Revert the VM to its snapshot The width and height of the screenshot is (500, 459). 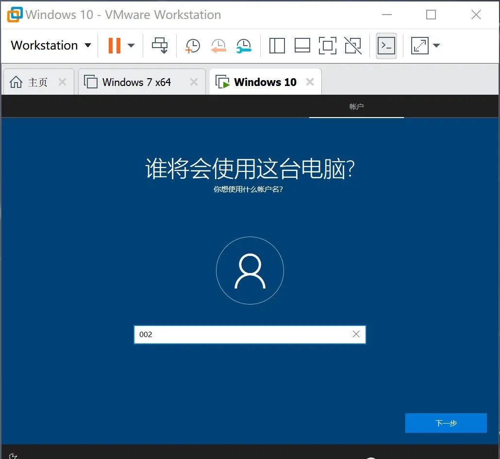click(218, 45)
